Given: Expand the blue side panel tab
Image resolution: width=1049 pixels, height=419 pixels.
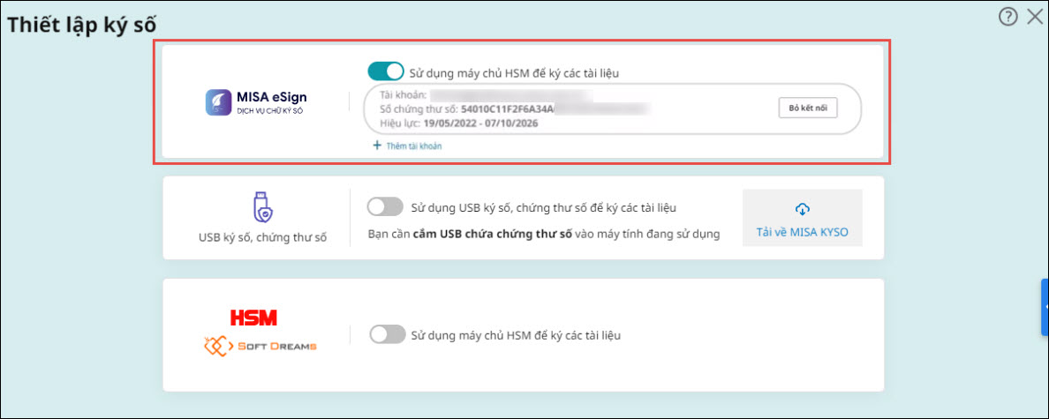Looking at the screenshot, I should coord(1045,306).
